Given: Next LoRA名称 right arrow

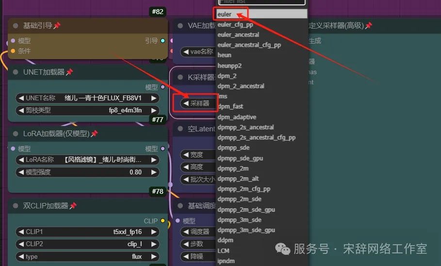Looking at the screenshot, I should (x=154, y=160).
